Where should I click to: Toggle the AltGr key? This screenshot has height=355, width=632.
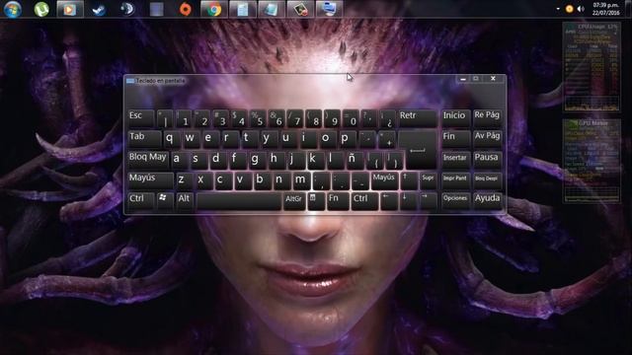(x=294, y=201)
